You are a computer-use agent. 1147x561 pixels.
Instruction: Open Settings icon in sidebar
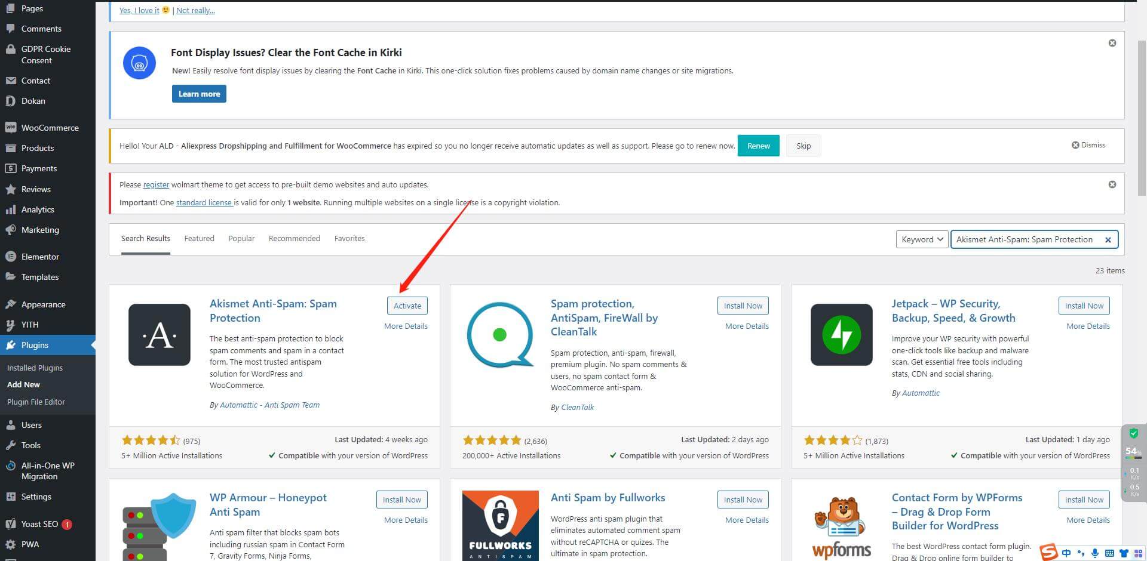click(x=10, y=497)
